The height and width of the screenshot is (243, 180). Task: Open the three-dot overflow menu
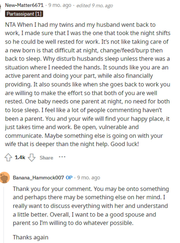62,157
